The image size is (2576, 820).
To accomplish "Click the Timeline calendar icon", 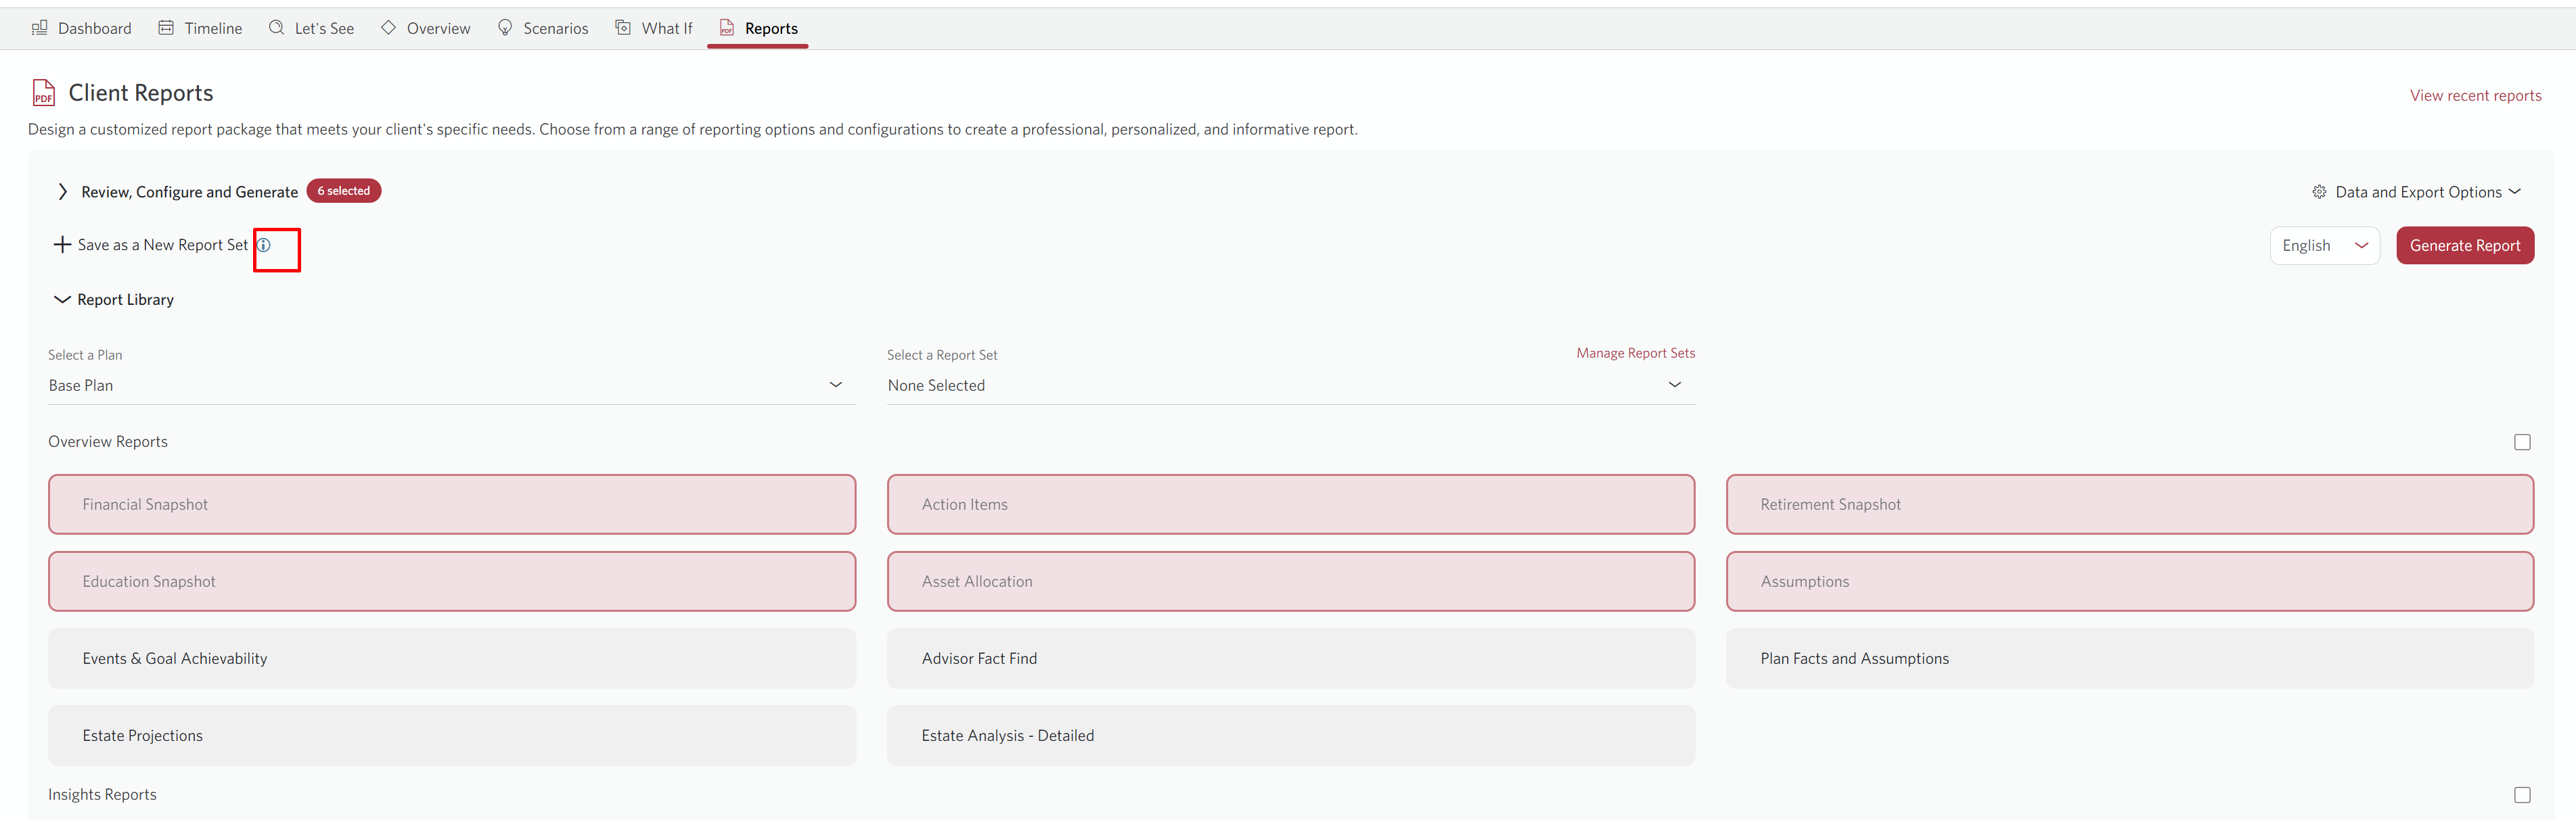I will (x=166, y=28).
